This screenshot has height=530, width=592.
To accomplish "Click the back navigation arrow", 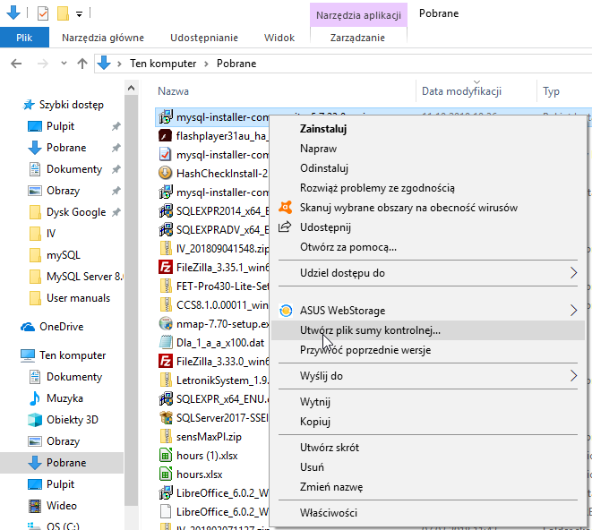I will pyautogui.click(x=16, y=64).
